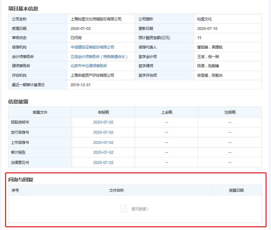Click the 审核状态 field label
The height and width of the screenshot is (230, 271).
pyautogui.click(x=19, y=38)
